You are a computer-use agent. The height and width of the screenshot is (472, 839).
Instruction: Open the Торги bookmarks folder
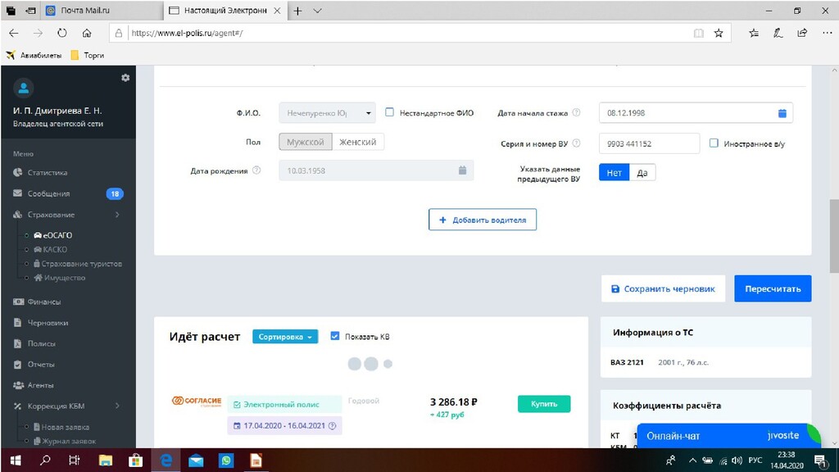click(x=88, y=55)
